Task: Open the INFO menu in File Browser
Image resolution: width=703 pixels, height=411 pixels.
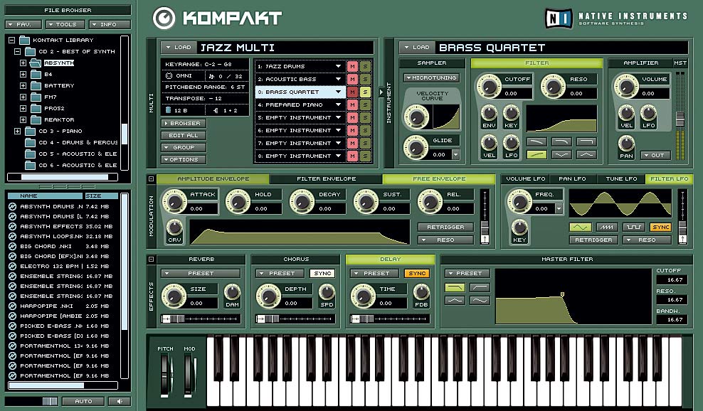Action: [110, 24]
